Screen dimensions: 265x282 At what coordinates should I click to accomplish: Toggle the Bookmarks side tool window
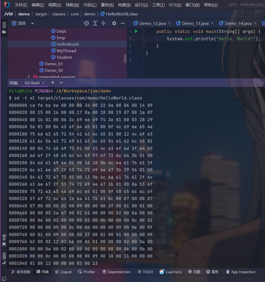pyautogui.click(x=4, y=240)
